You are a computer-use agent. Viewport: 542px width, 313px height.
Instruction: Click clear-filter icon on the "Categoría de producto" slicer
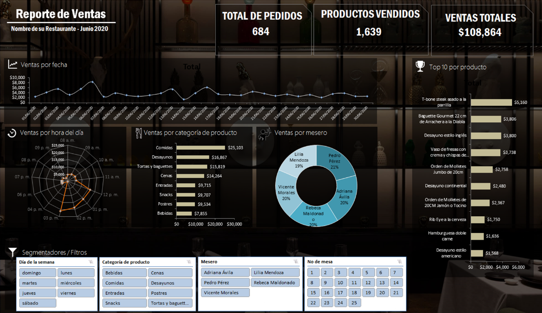188,262
